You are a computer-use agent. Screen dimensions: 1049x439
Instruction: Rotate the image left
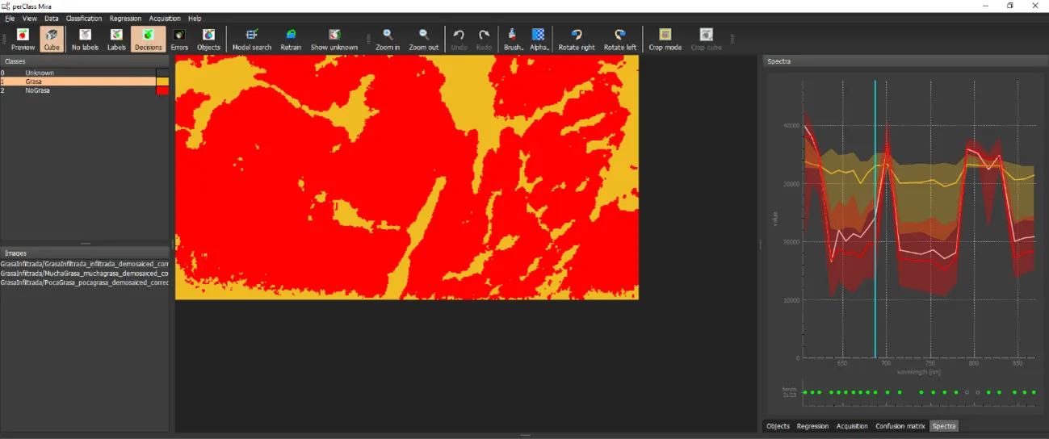pos(620,39)
